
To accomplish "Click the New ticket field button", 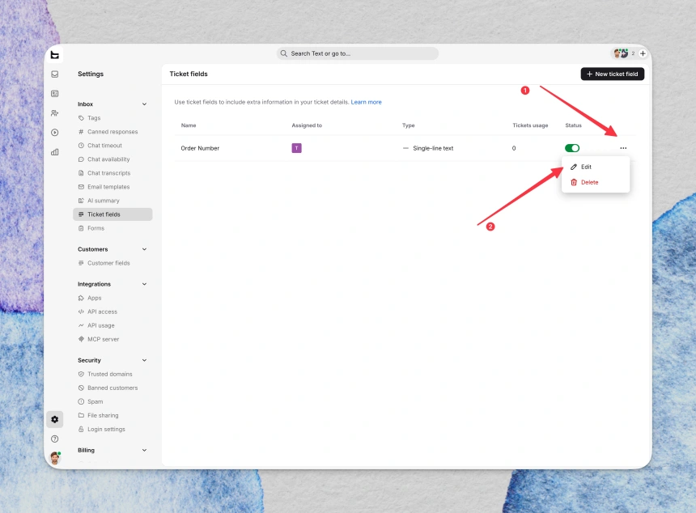I will click(x=612, y=74).
